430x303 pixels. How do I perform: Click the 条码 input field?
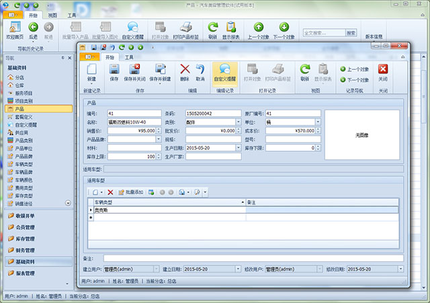(214, 114)
